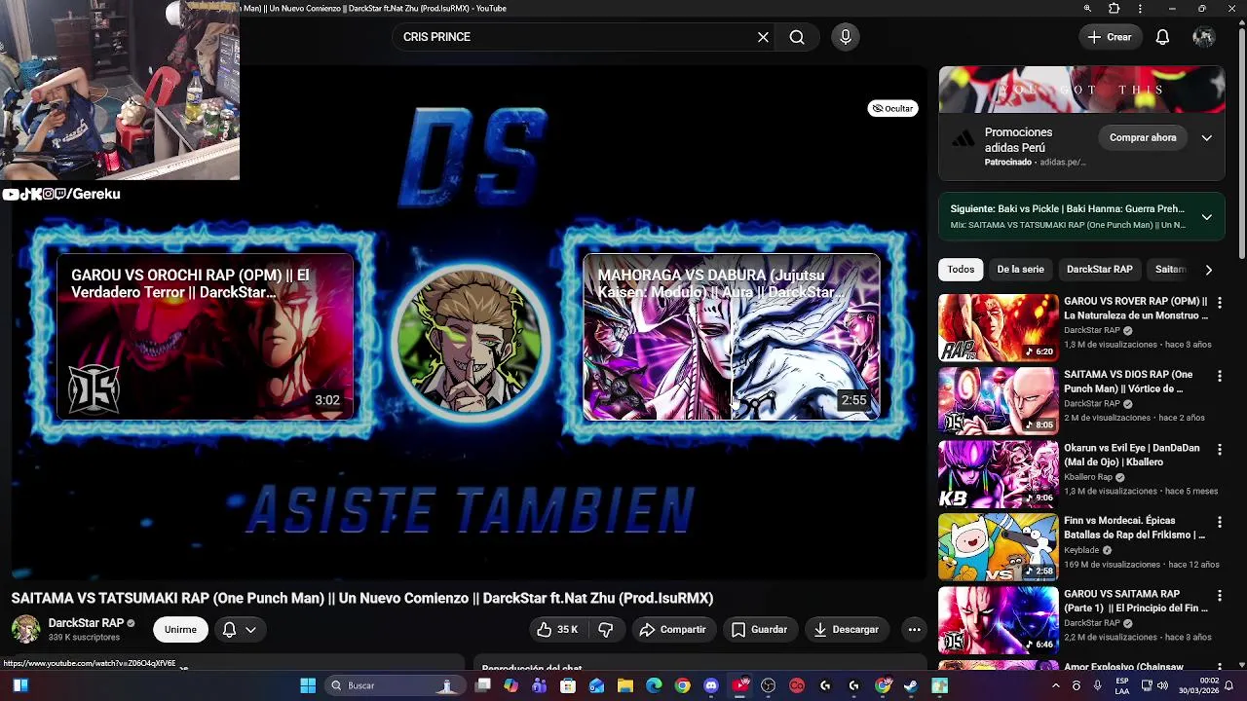
Task: Click the DarckStar channel avatar circle in the end screen
Action: tap(472, 342)
